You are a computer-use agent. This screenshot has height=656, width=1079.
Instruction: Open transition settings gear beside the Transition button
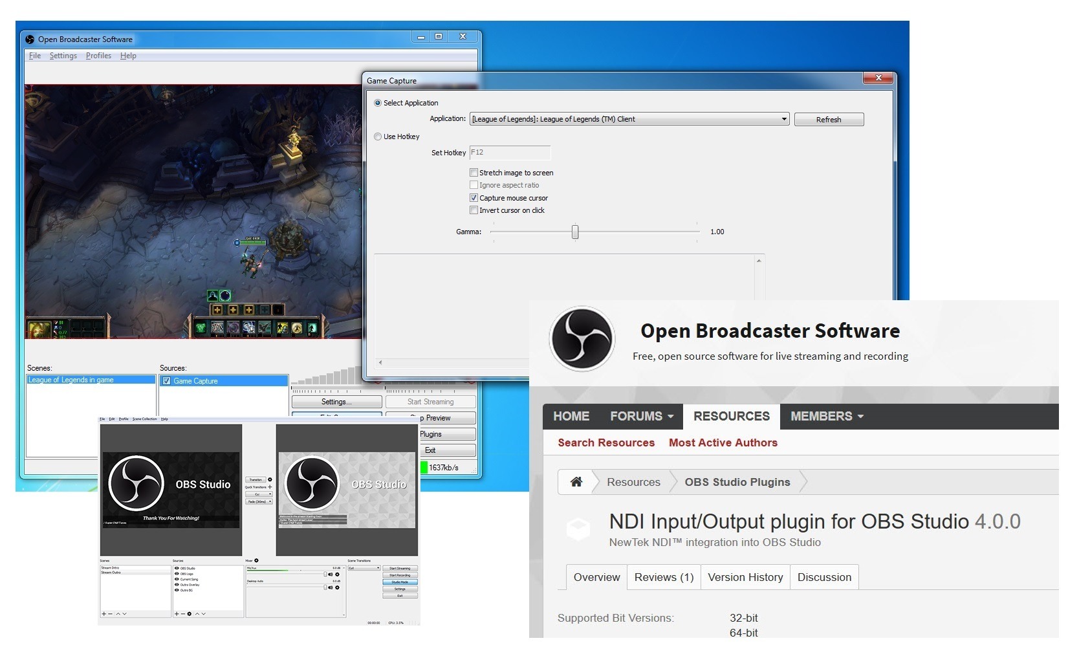[x=270, y=479]
